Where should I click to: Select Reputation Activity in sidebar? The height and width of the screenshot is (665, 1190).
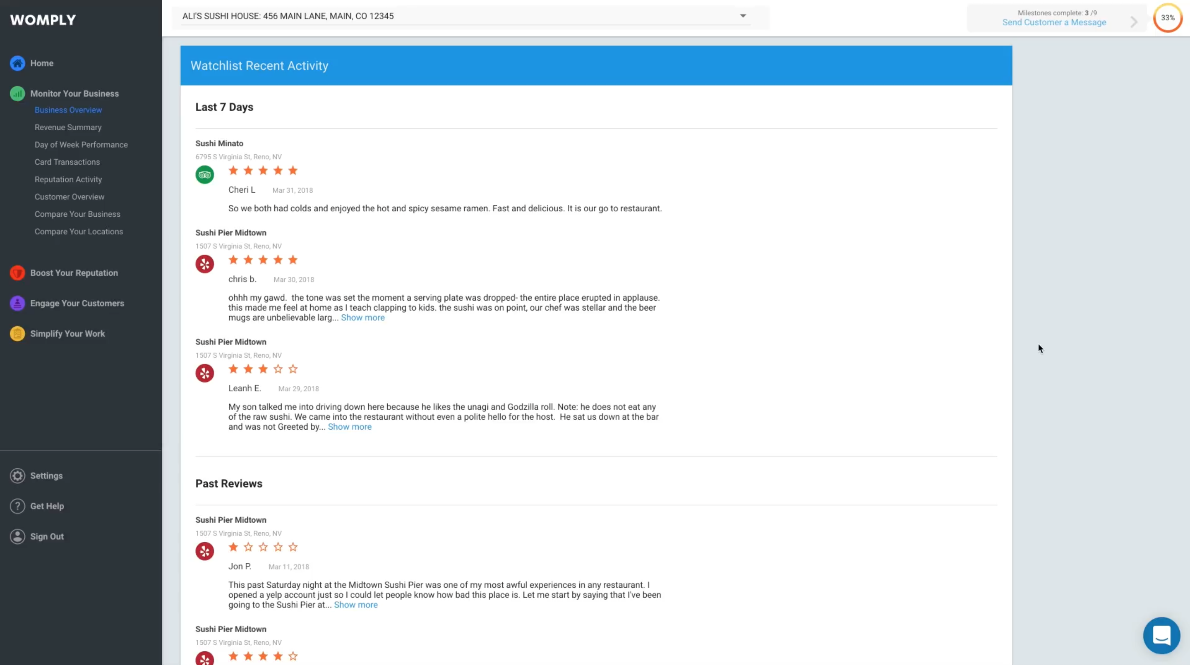point(68,179)
